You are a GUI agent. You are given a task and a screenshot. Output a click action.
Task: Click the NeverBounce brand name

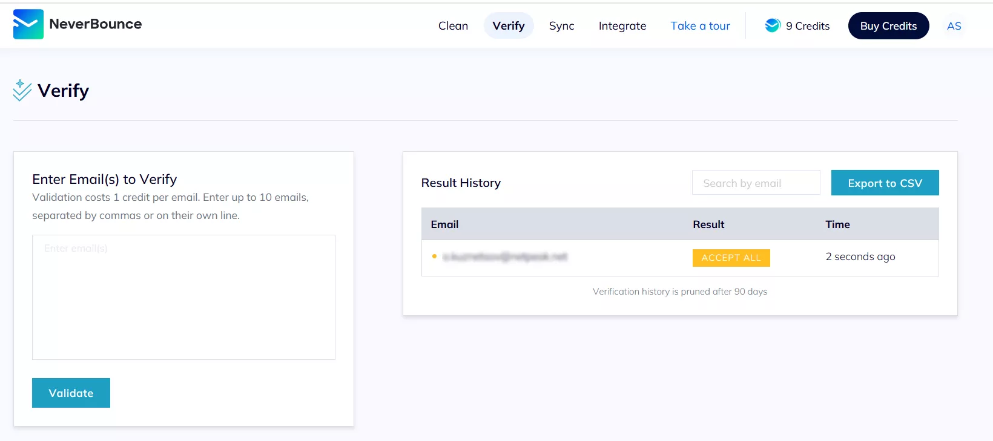(96, 24)
